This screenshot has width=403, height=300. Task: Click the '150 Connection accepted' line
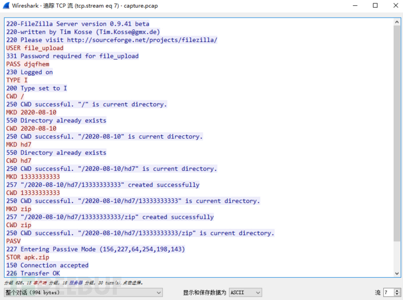click(47, 266)
